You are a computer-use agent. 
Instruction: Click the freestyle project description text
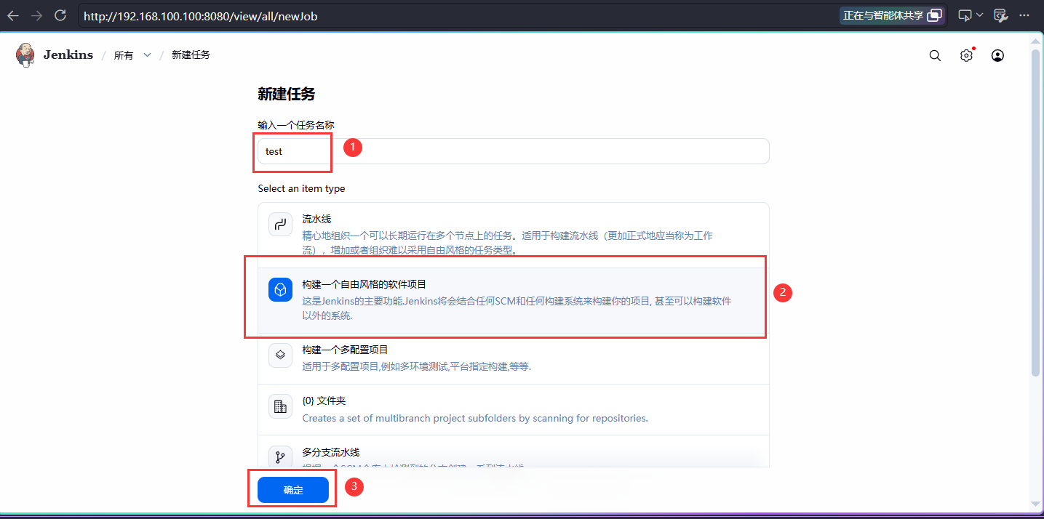coord(517,308)
